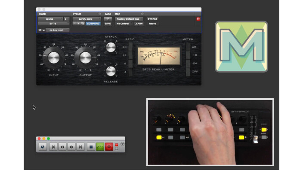Image resolution: width=303 pixels, height=170 pixels.
Task: Click the RELEASE knob
Action: click(x=111, y=71)
